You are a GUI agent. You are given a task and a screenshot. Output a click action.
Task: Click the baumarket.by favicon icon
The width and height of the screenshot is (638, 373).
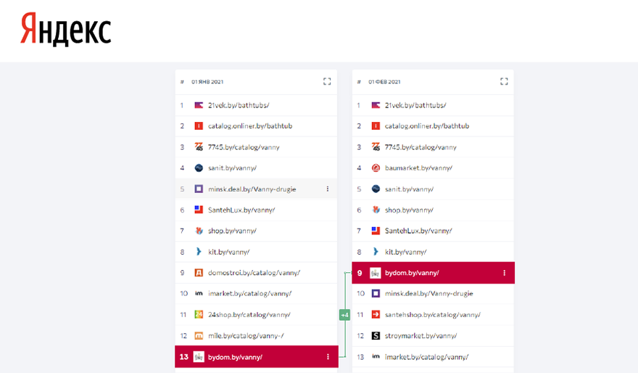pyautogui.click(x=376, y=168)
